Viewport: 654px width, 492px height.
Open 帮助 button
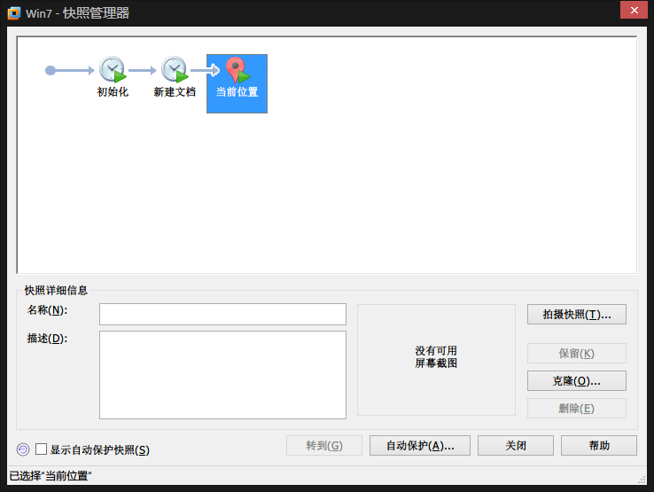pos(599,446)
